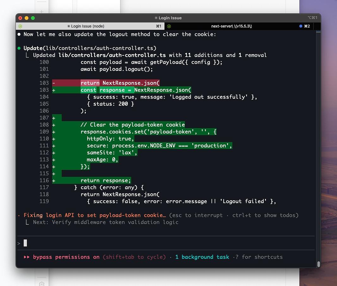
Task: Click the '? for shortcuts' hint
Action: [x=259, y=257]
